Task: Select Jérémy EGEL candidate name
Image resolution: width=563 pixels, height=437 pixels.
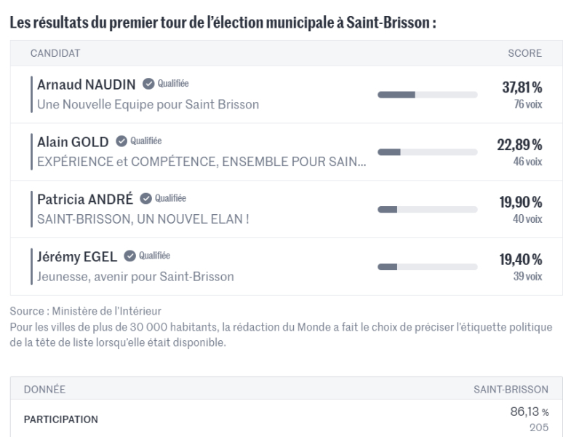Action: [79, 256]
